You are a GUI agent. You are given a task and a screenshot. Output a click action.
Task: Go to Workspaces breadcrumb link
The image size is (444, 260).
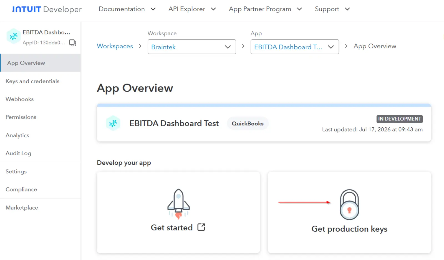115,46
